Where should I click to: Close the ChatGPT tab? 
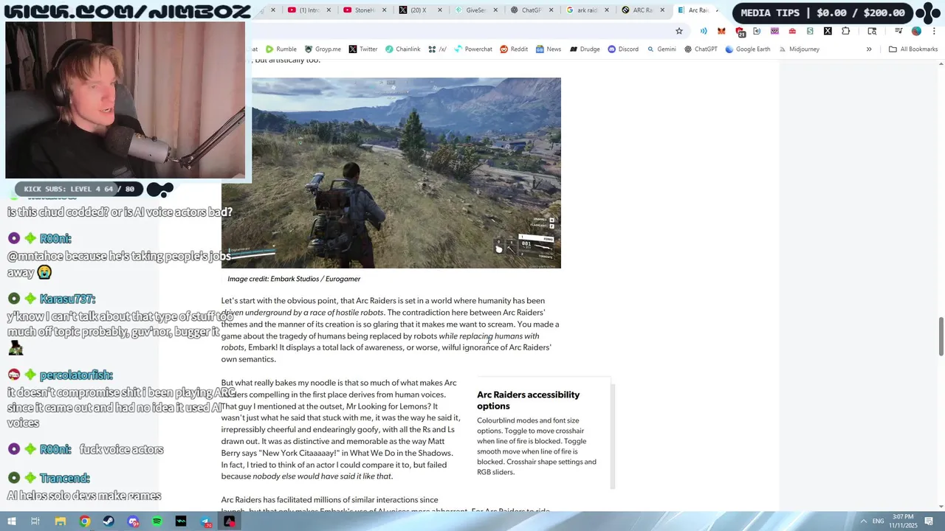tap(551, 10)
